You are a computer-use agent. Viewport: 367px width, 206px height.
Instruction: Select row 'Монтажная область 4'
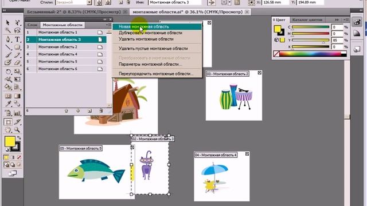click(x=66, y=54)
